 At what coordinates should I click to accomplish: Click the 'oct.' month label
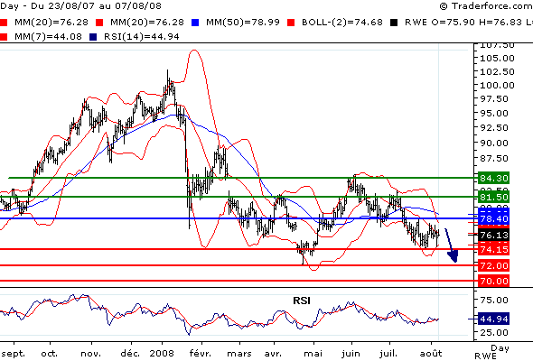coord(50,354)
